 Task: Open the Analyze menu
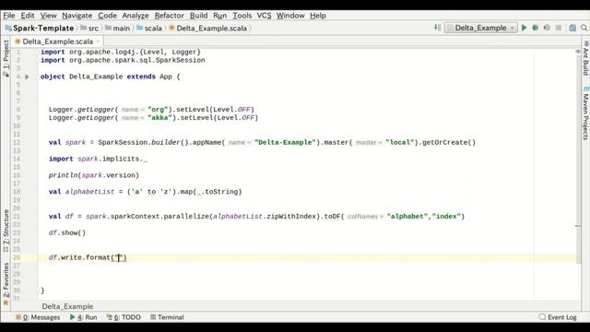[x=136, y=16]
